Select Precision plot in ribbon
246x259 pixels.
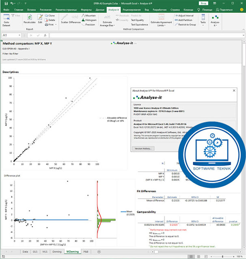pyautogui.click(x=88, y=24)
